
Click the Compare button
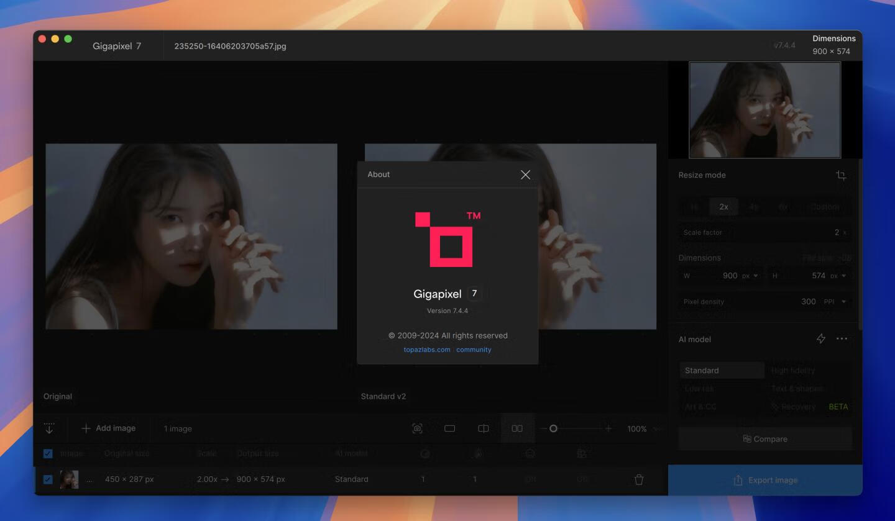click(x=765, y=439)
